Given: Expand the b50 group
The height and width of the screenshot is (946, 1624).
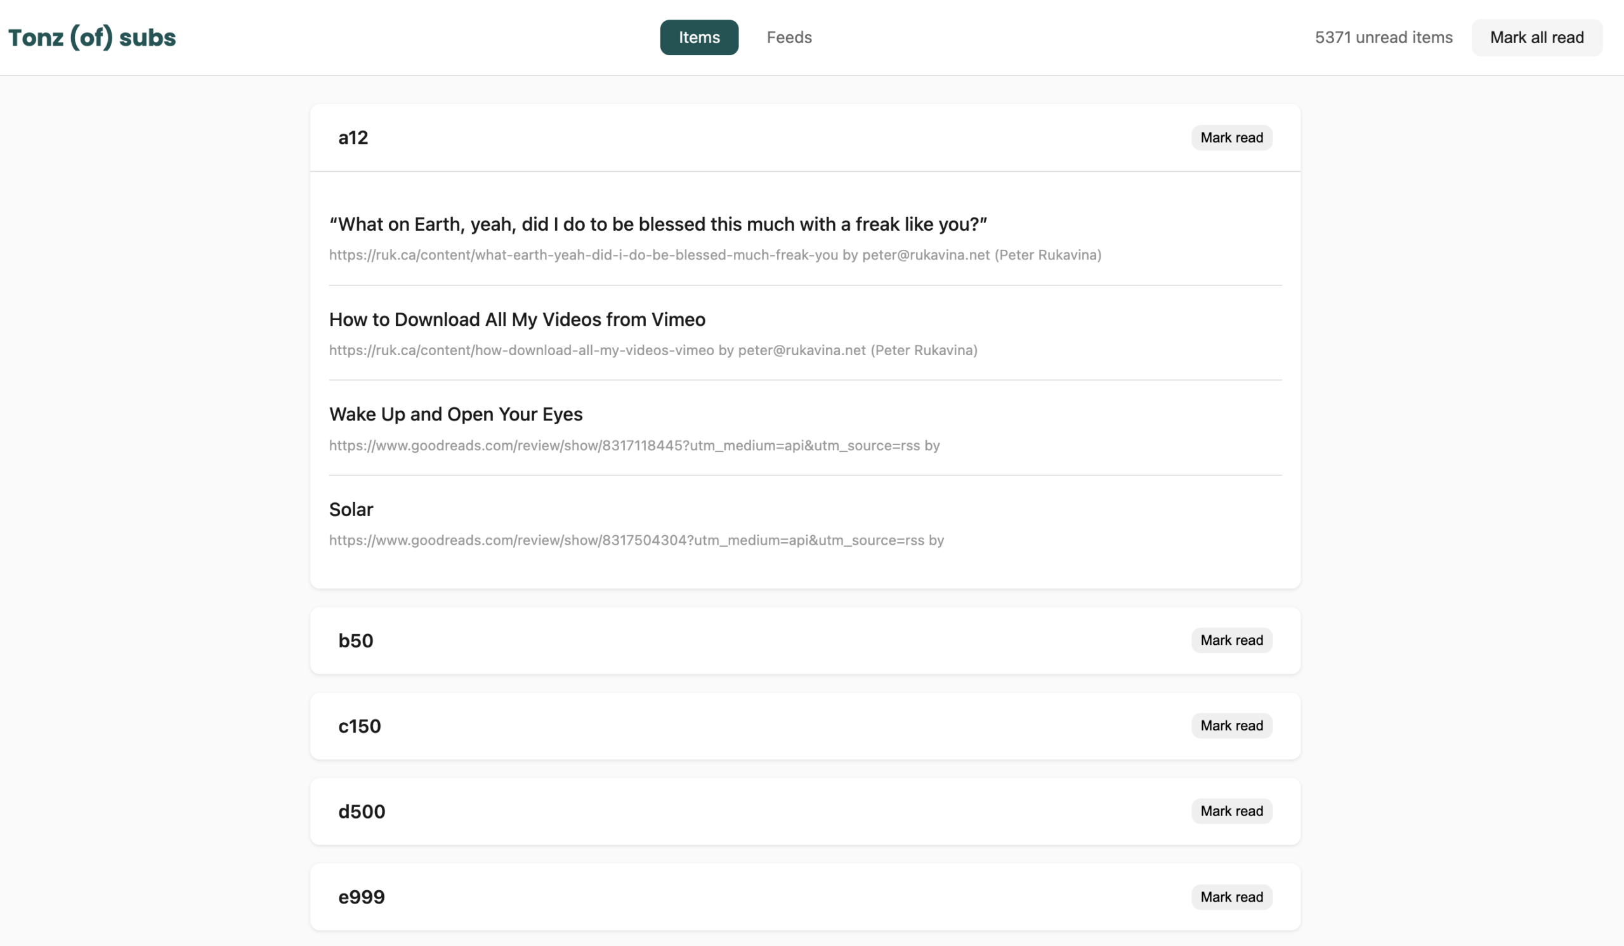Looking at the screenshot, I should pyautogui.click(x=356, y=641).
